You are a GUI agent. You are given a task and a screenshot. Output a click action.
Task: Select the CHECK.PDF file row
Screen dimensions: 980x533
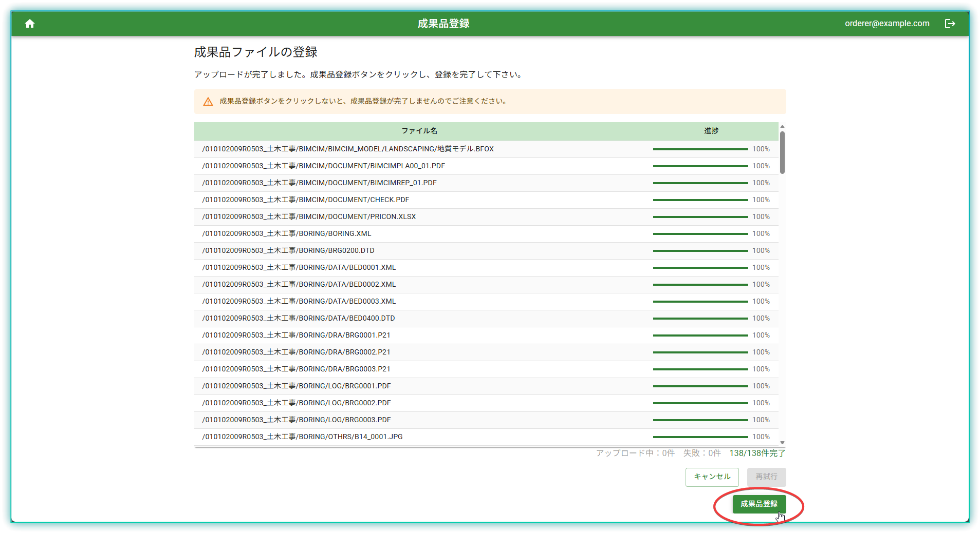pos(486,200)
